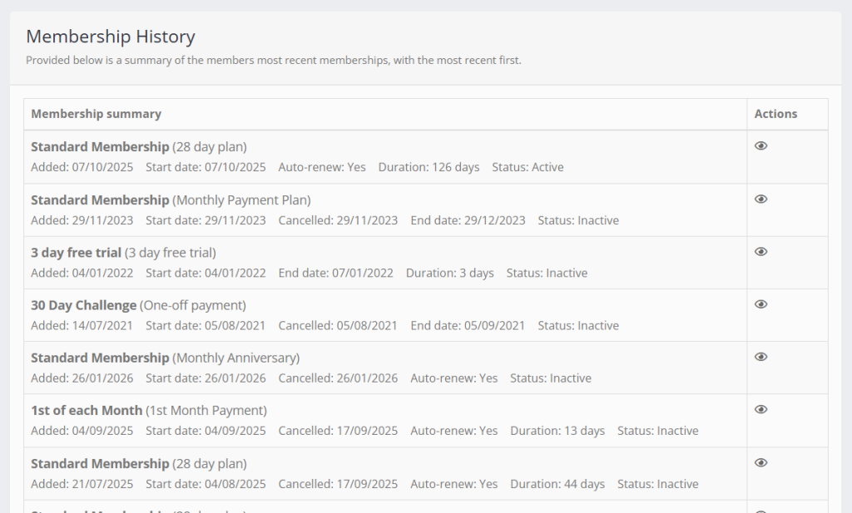Viewport: 852px width, 513px height.
Task: View the 28 day plan added 21/07/2025 via eye icon
Action: coord(760,463)
